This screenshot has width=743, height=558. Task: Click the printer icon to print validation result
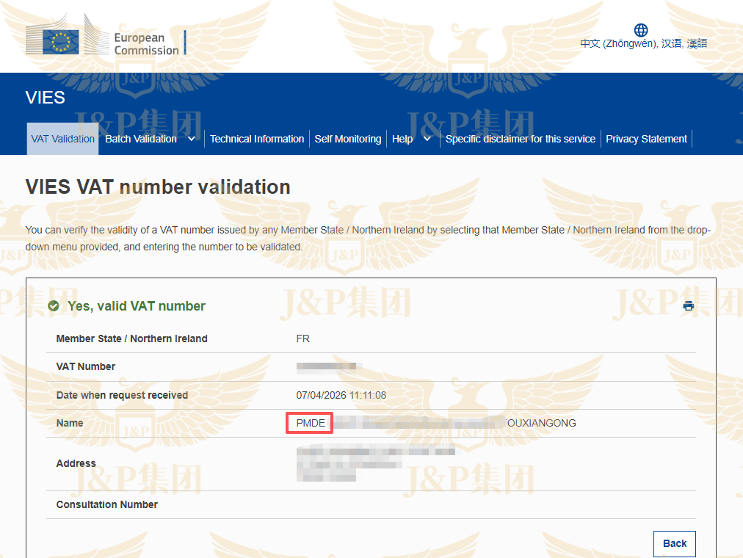(688, 305)
